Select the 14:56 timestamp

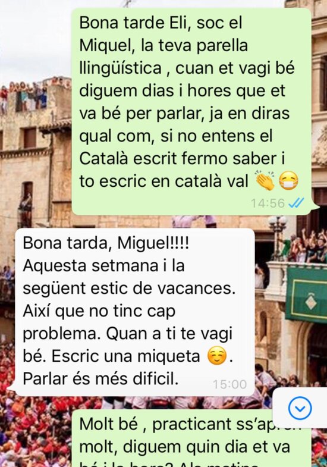(268, 203)
